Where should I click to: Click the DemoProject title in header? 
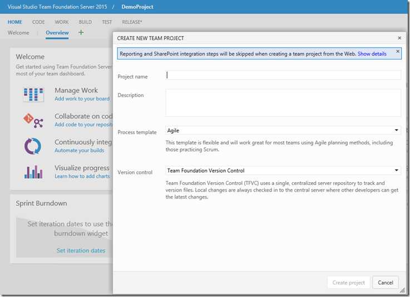[x=137, y=7]
